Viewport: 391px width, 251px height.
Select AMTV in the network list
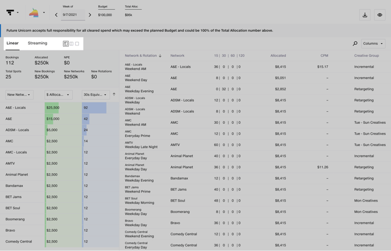10,164
